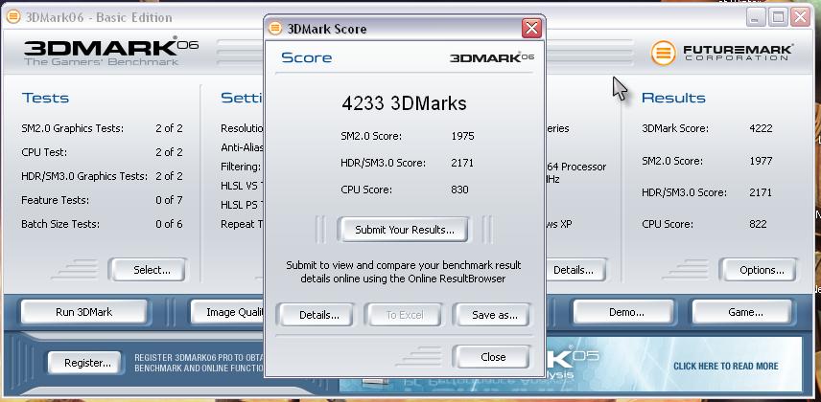Viewport: 821px width, 402px height.
Task: Click the SM2.0 Score value 1975
Action: coord(462,137)
